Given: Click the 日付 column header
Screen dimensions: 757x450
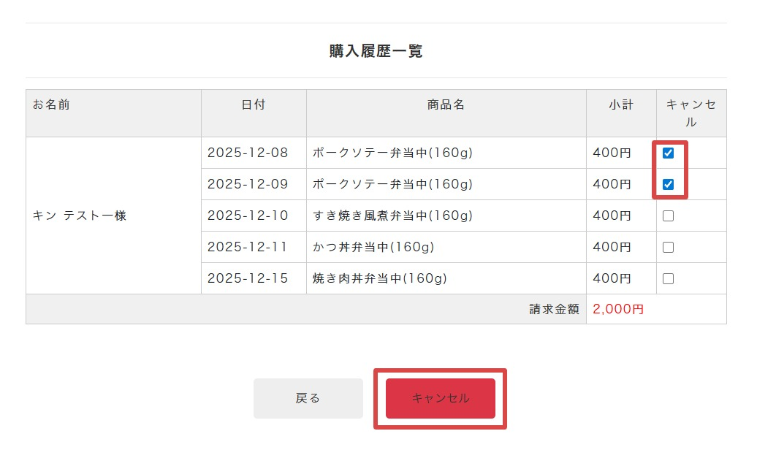Looking at the screenshot, I should point(254,104).
